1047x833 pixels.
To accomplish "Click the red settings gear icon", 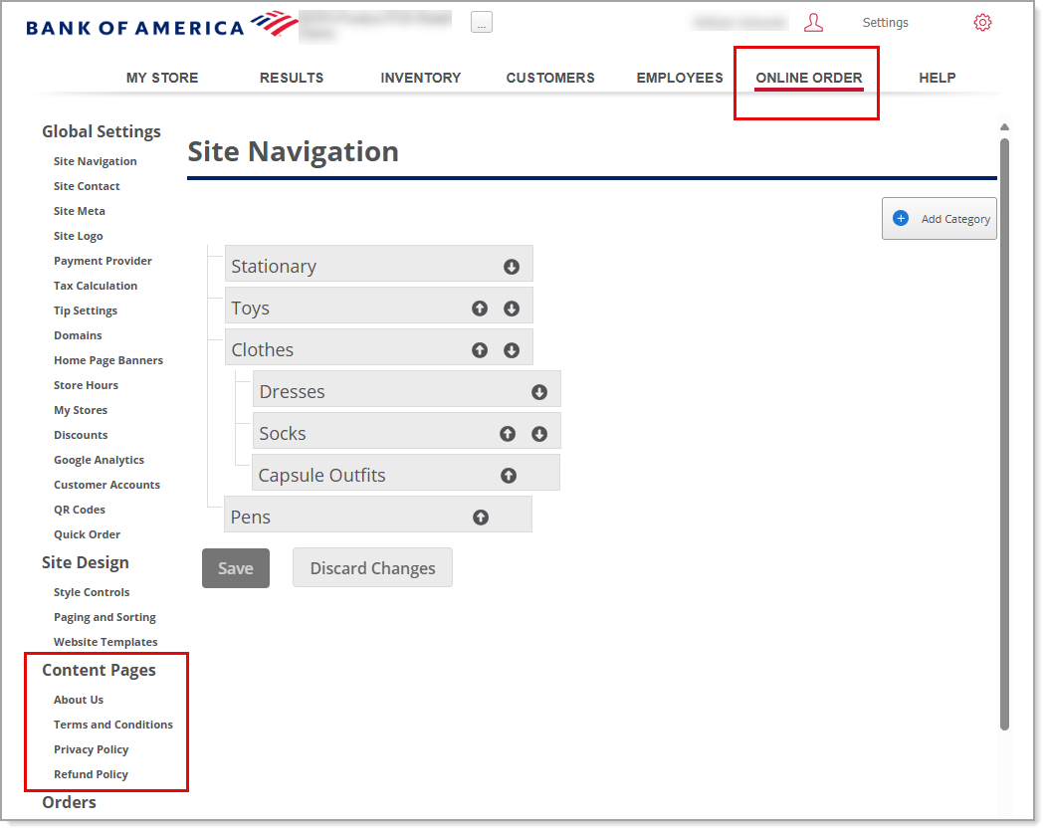I will (982, 23).
